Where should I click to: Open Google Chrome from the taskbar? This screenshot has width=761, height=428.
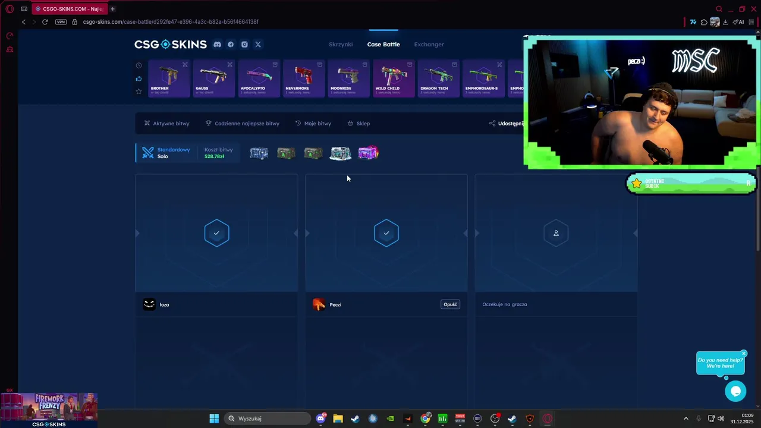(x=425, y=418)
